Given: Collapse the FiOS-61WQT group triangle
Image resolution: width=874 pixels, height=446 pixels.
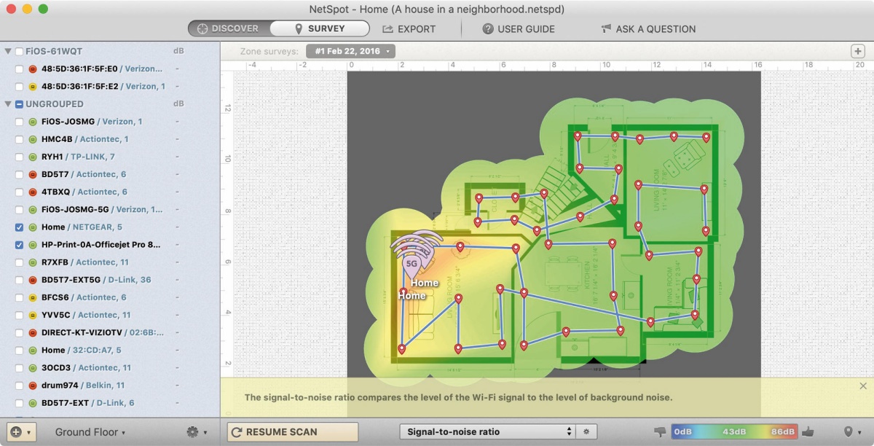Looking at the screenshot, I should coord(8,52).
